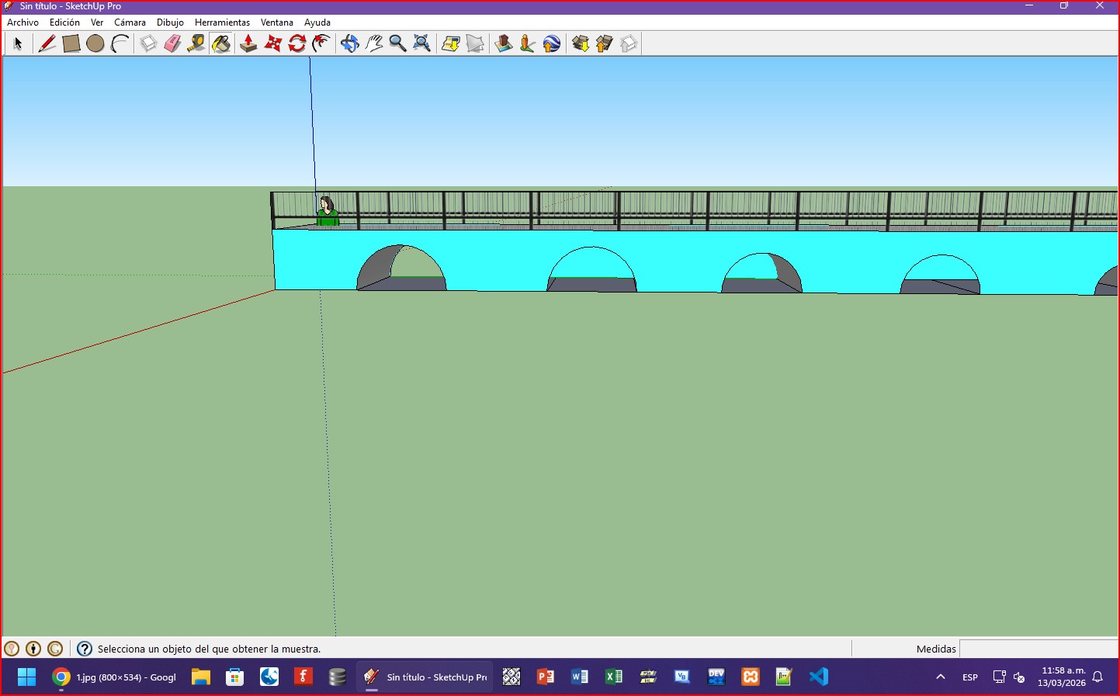
Task: Choose the red Move tool
Action: [272, 43]
